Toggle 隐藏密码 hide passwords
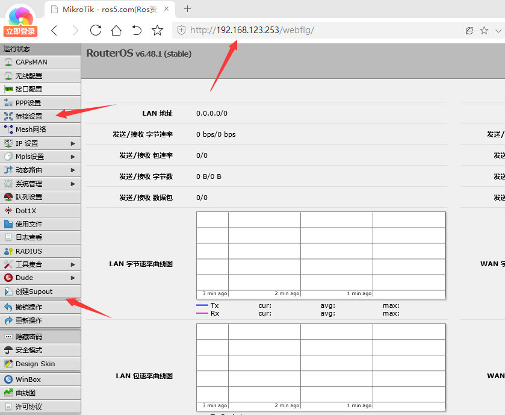Image resolution: width=505 pixels, height=415 pixels. click(x=40, y=337)
